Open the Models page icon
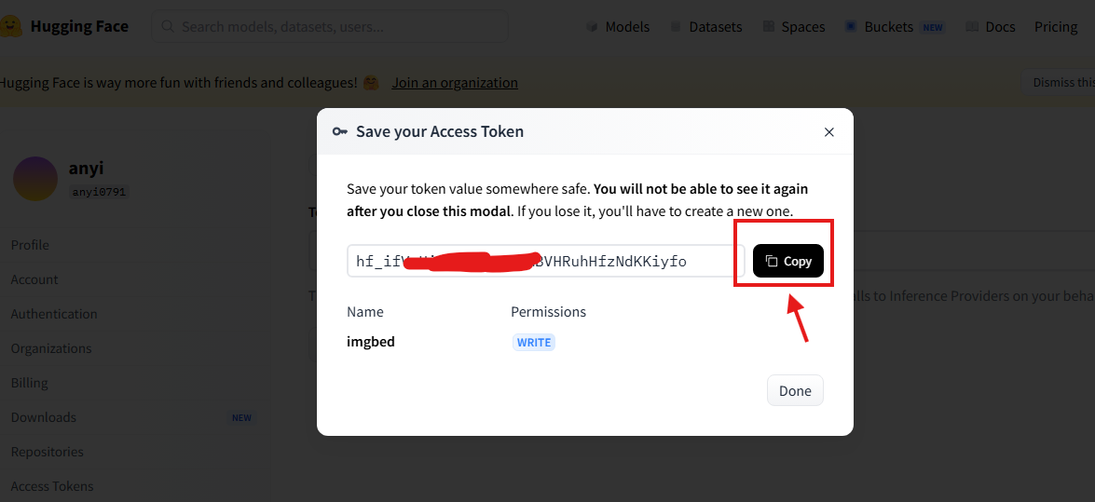The height and width of the screenshot is (502, 1095). click(x=592, y=27)
